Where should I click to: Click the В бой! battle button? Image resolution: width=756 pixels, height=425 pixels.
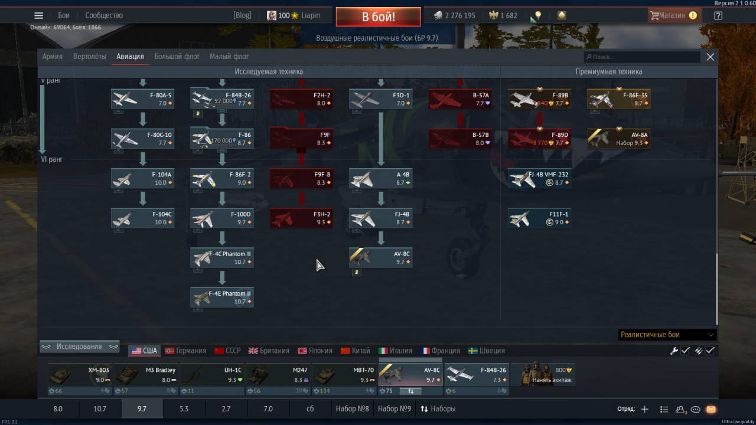[x=379, y=17]
